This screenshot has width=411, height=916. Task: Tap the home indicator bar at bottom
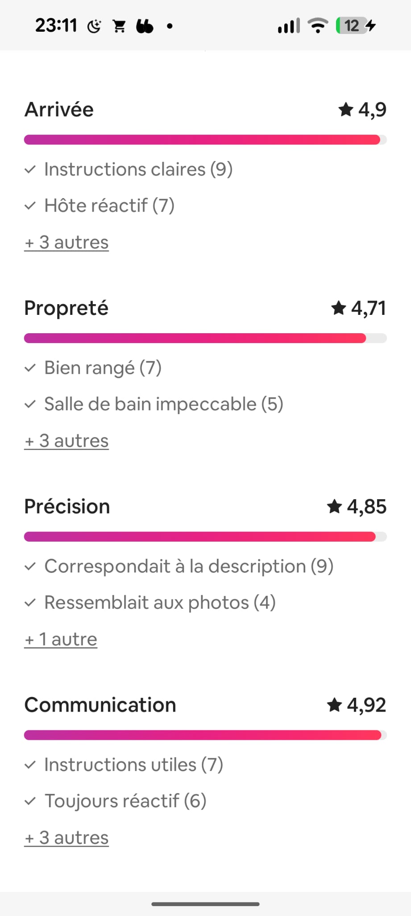coord(205,904)
